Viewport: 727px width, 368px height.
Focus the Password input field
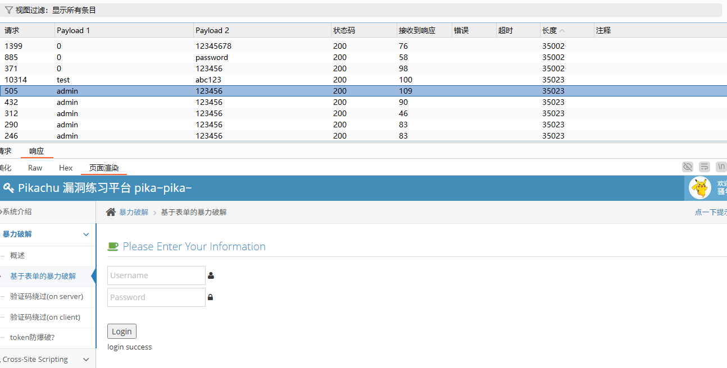156,297
